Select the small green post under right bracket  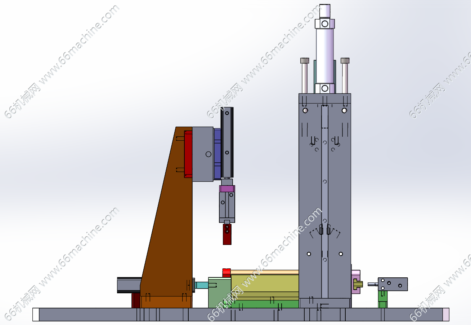tap(382, 299)
